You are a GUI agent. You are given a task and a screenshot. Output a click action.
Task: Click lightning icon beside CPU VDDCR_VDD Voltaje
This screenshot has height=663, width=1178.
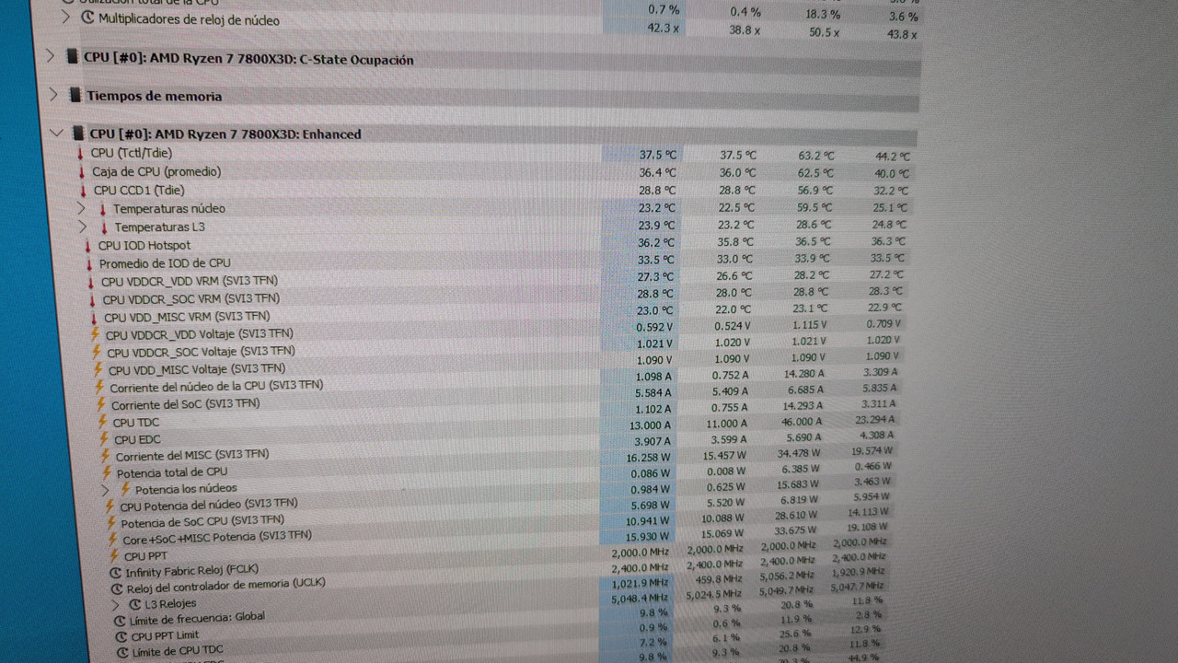94,334
